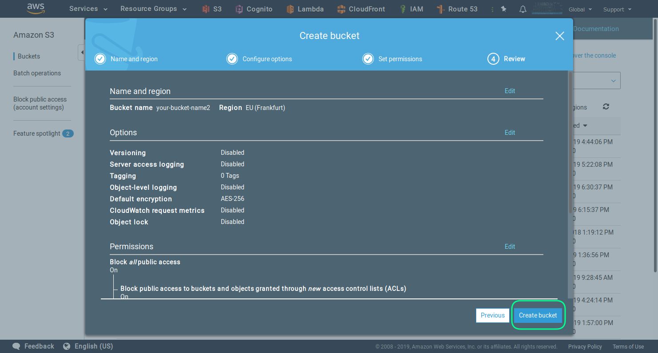This screenshot has height=353, width=658.
Task: Open the Route 53 service shortcut
Action: (x=457, y=9)
